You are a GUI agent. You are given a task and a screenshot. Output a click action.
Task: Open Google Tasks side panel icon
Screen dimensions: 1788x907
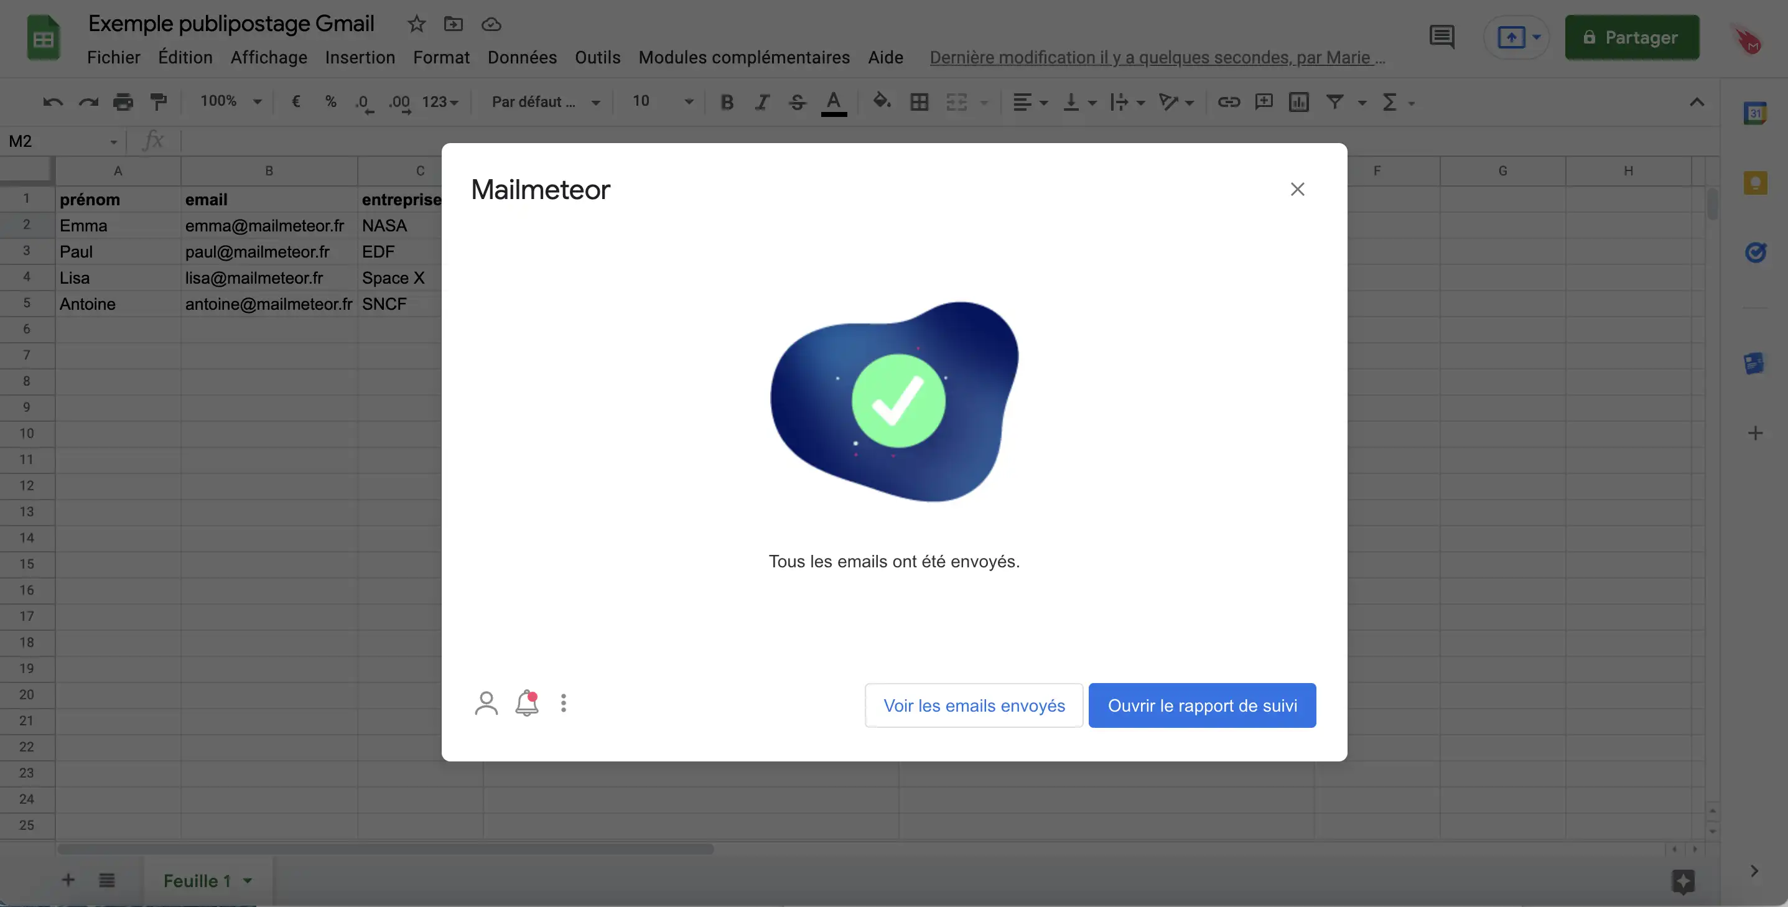[1756, 252]
